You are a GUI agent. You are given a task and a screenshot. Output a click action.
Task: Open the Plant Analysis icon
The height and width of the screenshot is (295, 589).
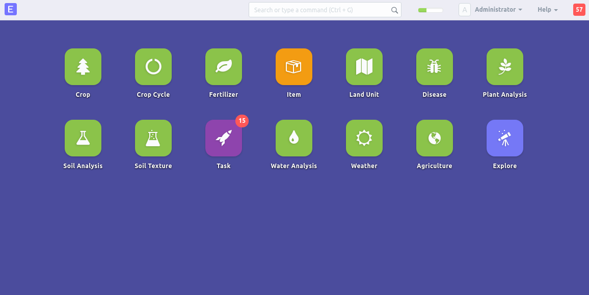click(x=505, y=67)
